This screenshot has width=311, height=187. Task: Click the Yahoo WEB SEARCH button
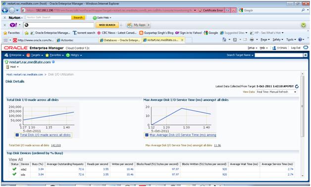coord(107,25)
